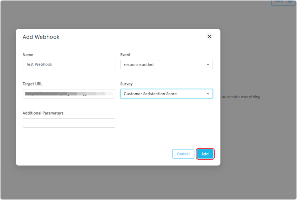
Task: Click the Name field label
Action: pos(28,55)
